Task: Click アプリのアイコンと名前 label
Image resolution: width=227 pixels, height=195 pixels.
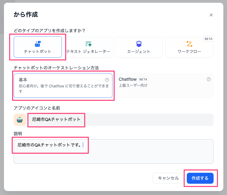Action: tap(37, 108)
